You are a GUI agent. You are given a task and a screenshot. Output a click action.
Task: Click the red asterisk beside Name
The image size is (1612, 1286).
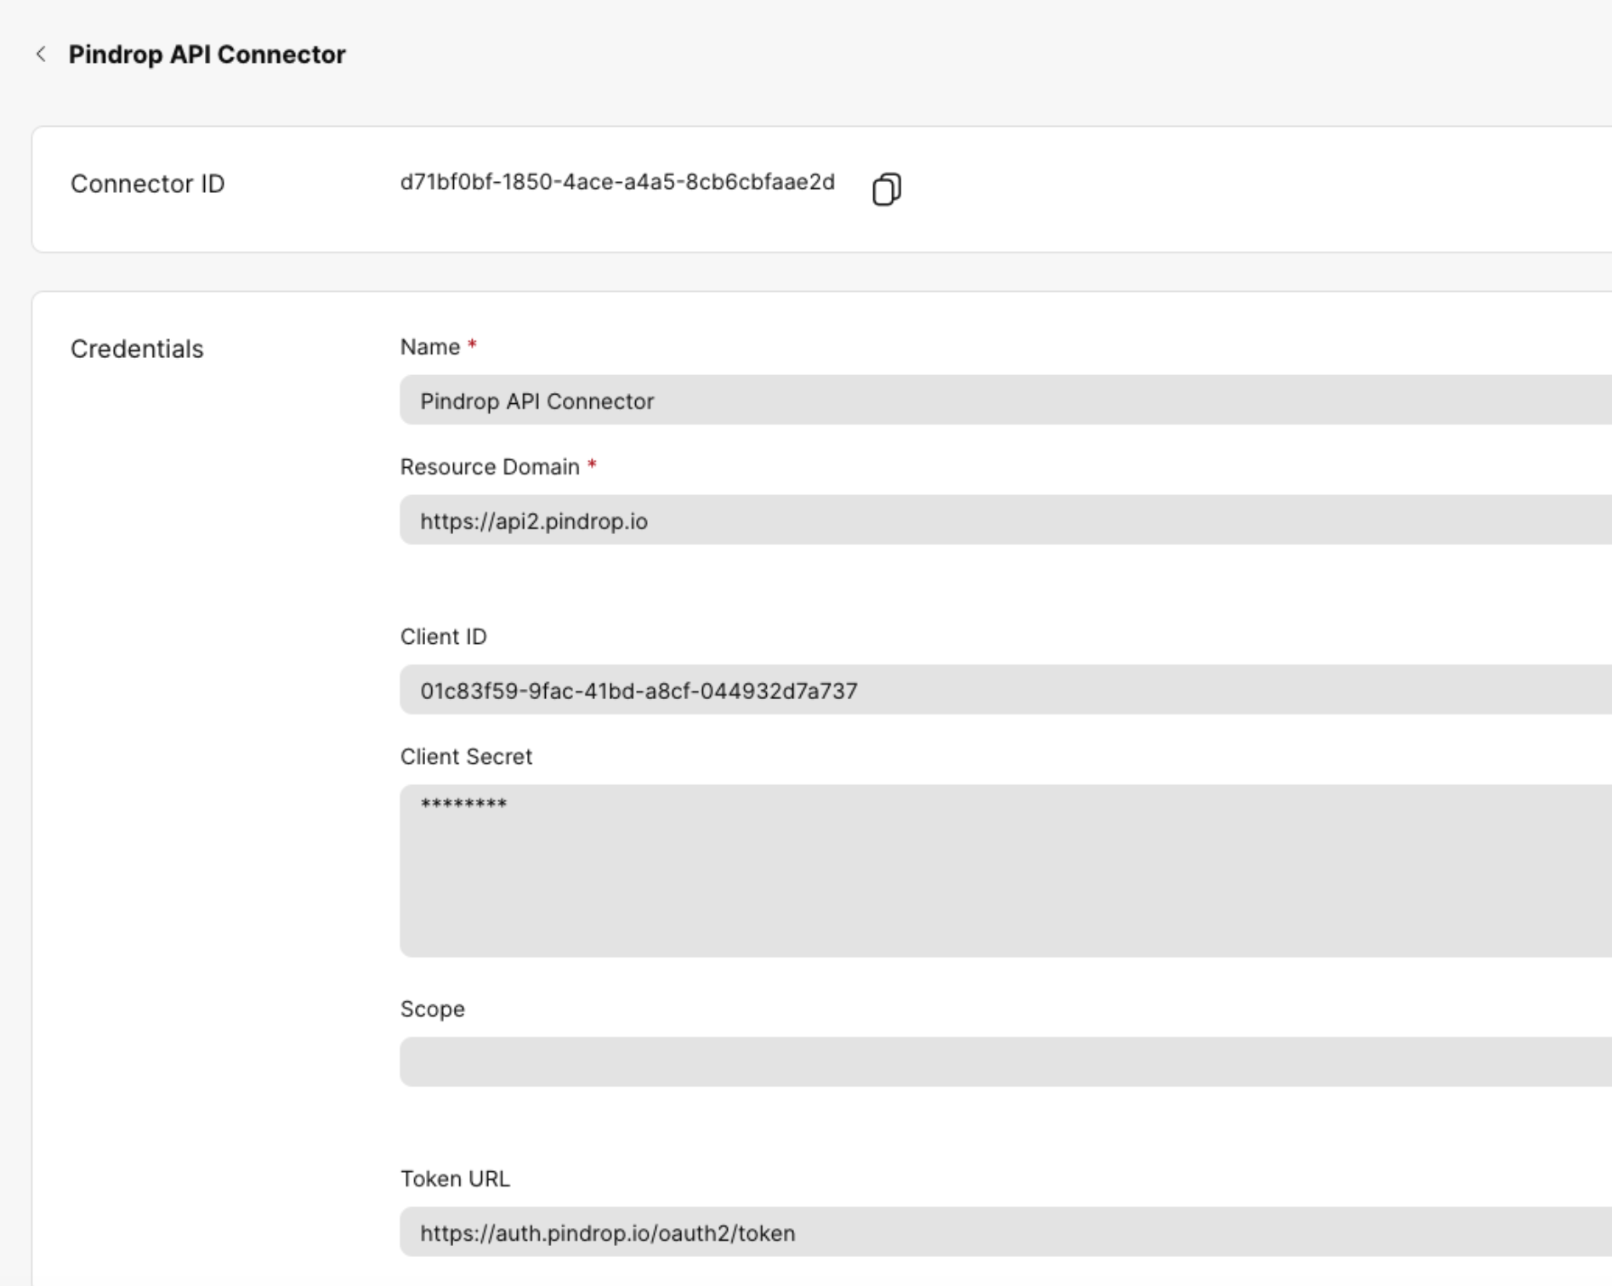(x=472, y=344)
